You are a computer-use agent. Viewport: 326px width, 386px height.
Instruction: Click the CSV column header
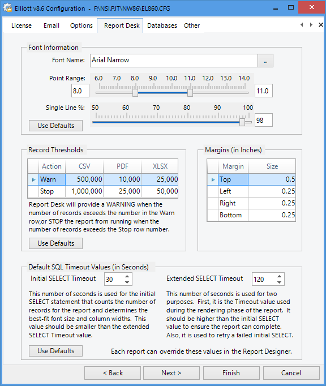point(84,166)
